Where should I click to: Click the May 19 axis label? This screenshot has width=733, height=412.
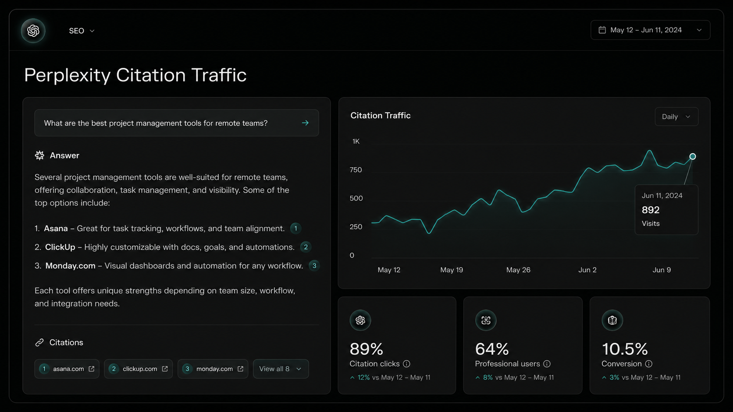tap(452, 270)
